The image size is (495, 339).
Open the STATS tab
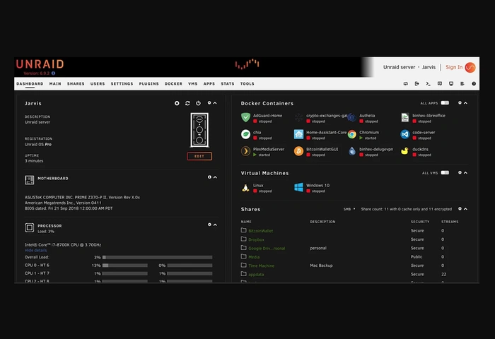[227, 84]
